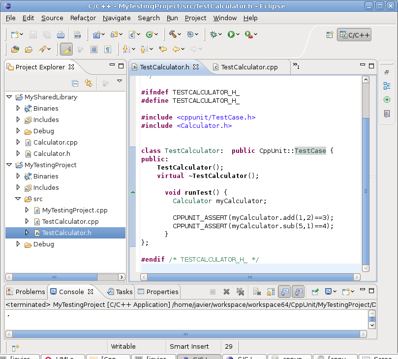Toggle Show Console When Standard Error Changes
Image resolution: width=398 pixels, height=359 pixels.
tap(298, 292)
